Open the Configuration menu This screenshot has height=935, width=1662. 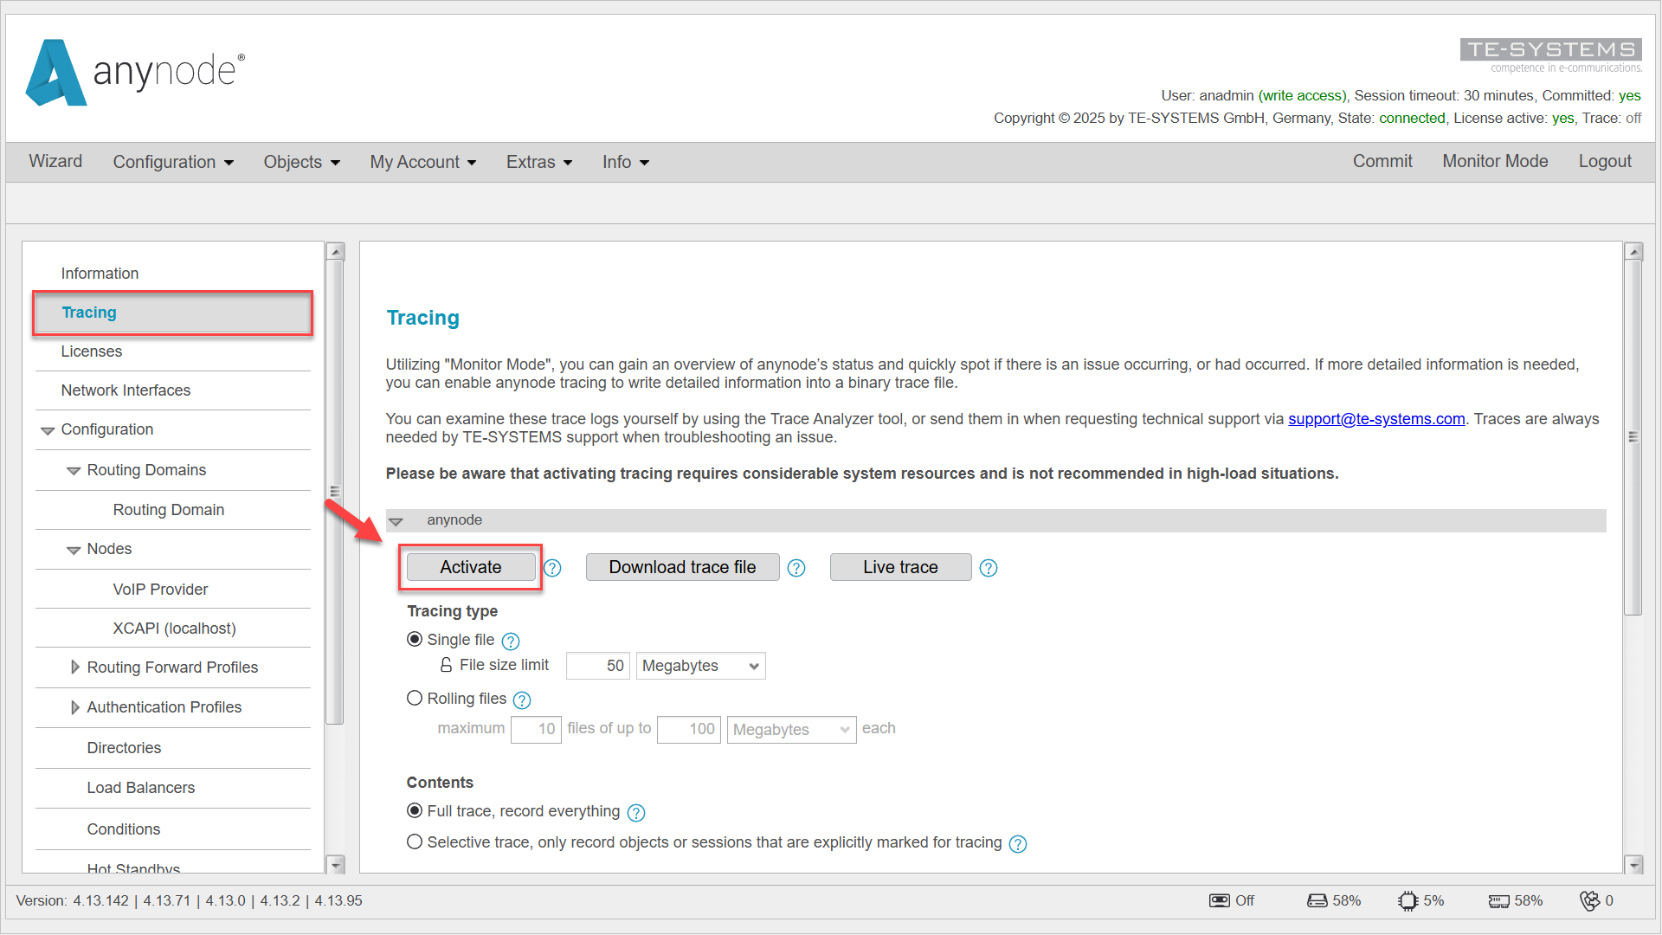tap(172, 162)
